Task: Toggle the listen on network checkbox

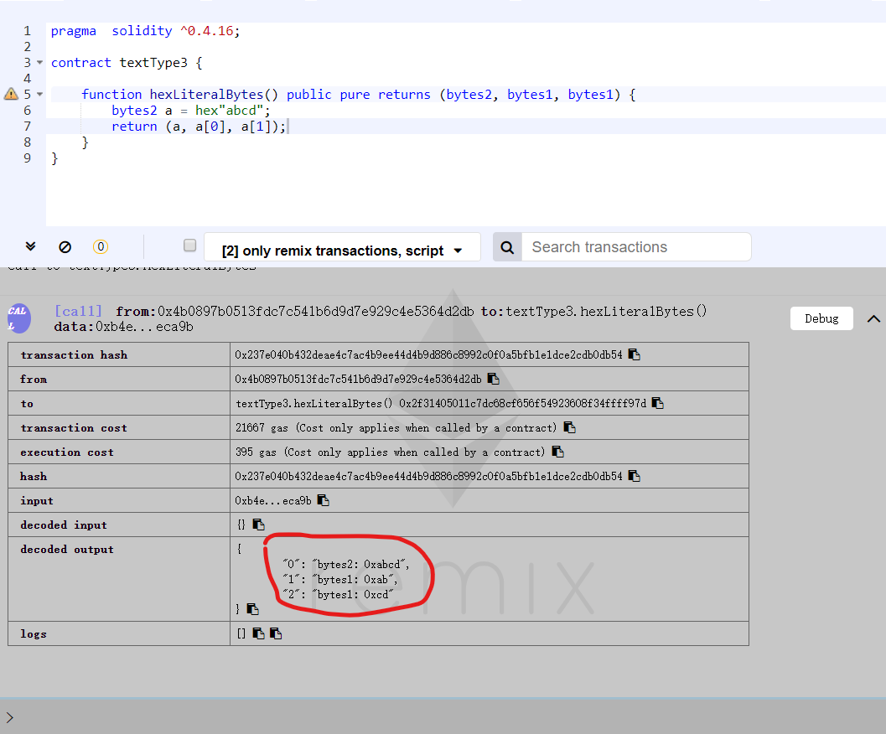Action: point(189,246)
